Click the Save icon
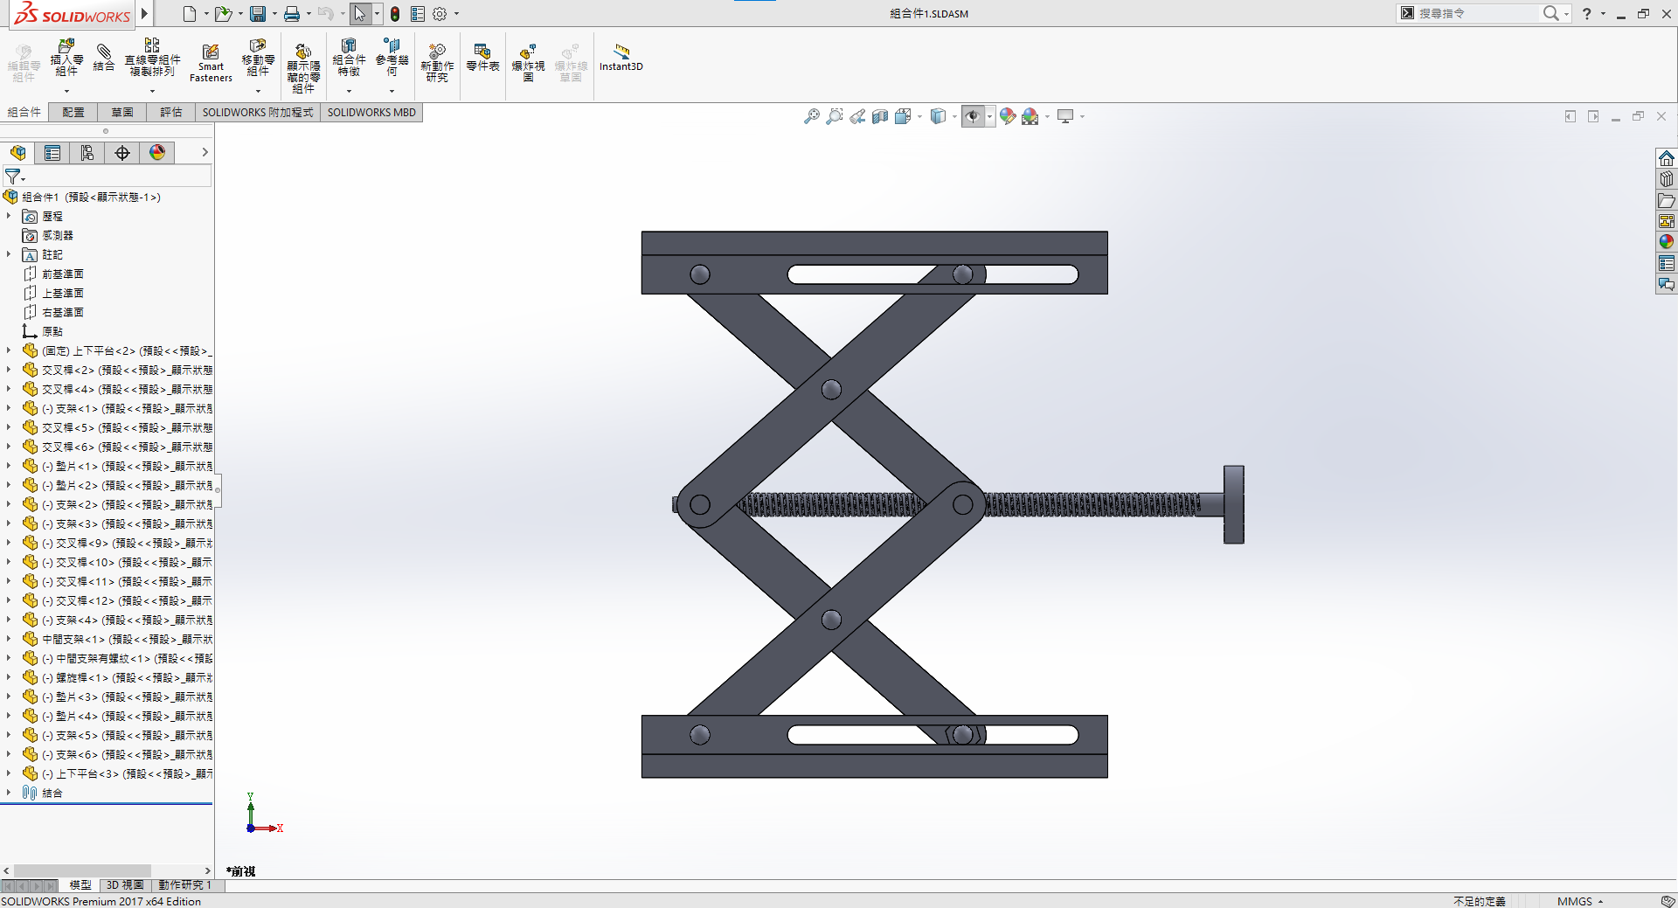 257,14
